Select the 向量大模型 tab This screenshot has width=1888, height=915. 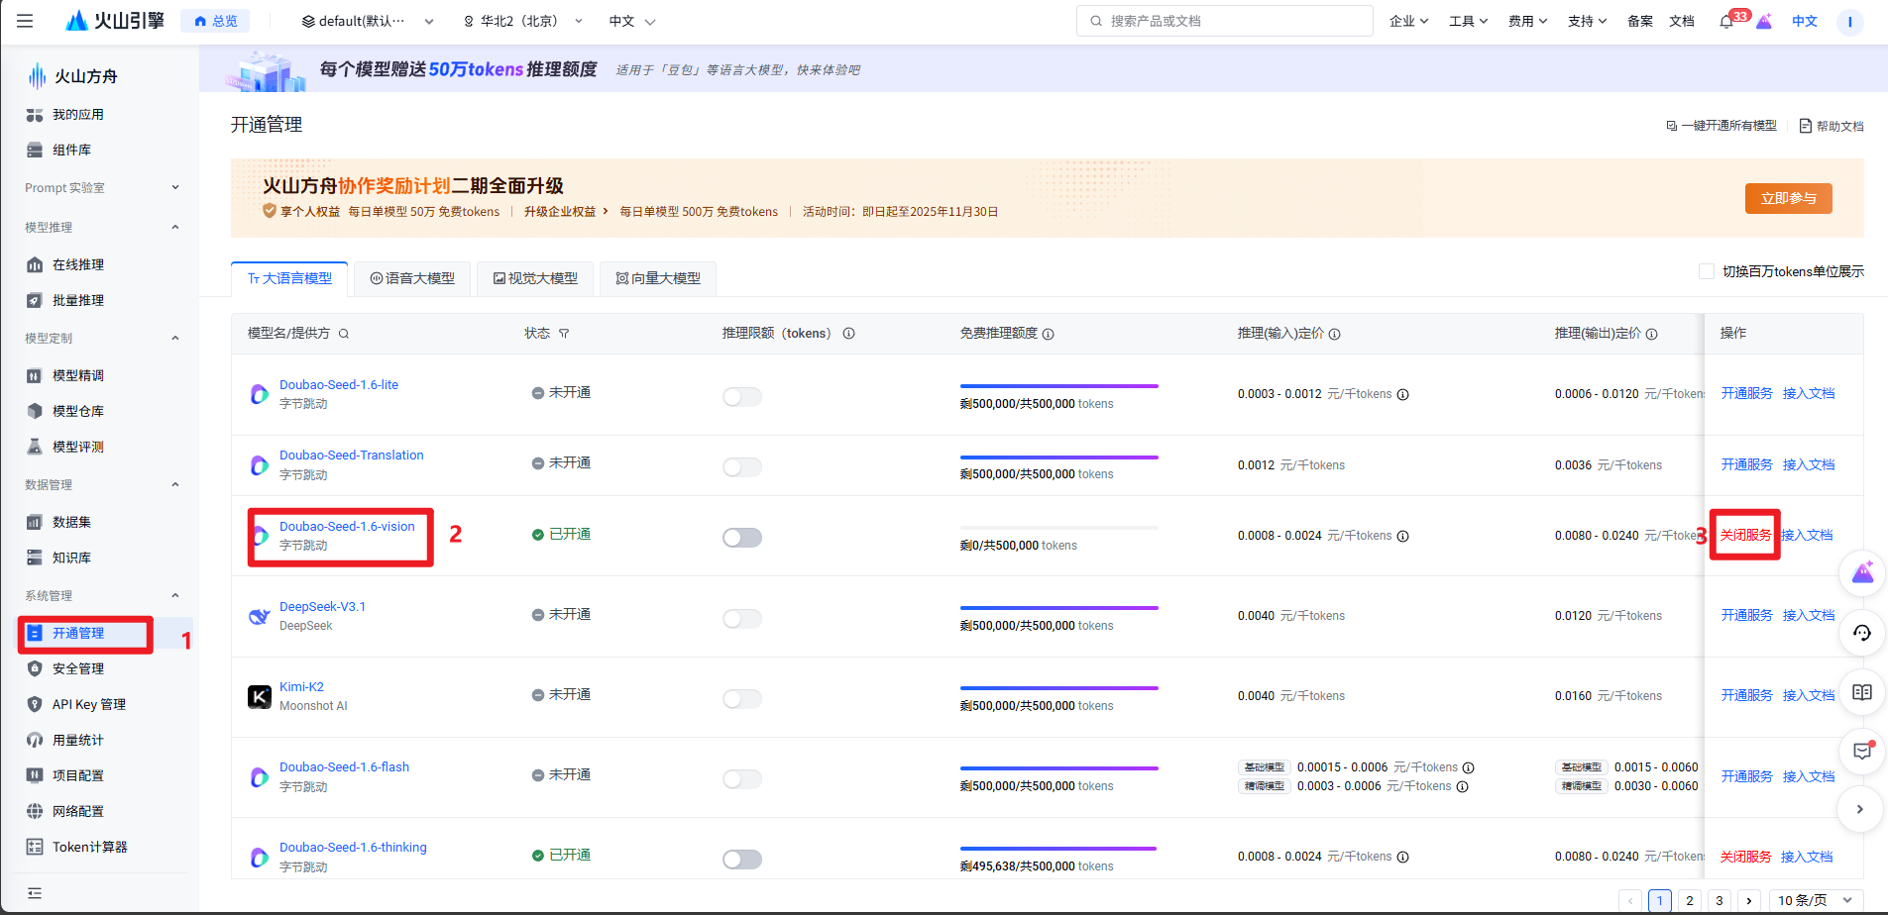tap(658, 279)
